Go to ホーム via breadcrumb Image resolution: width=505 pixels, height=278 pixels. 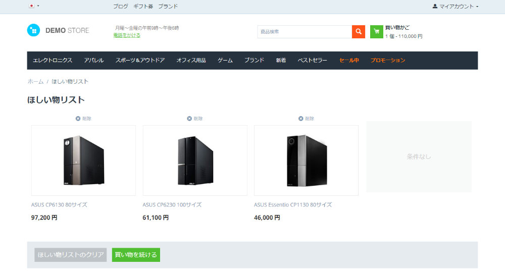tap(35, 81)
